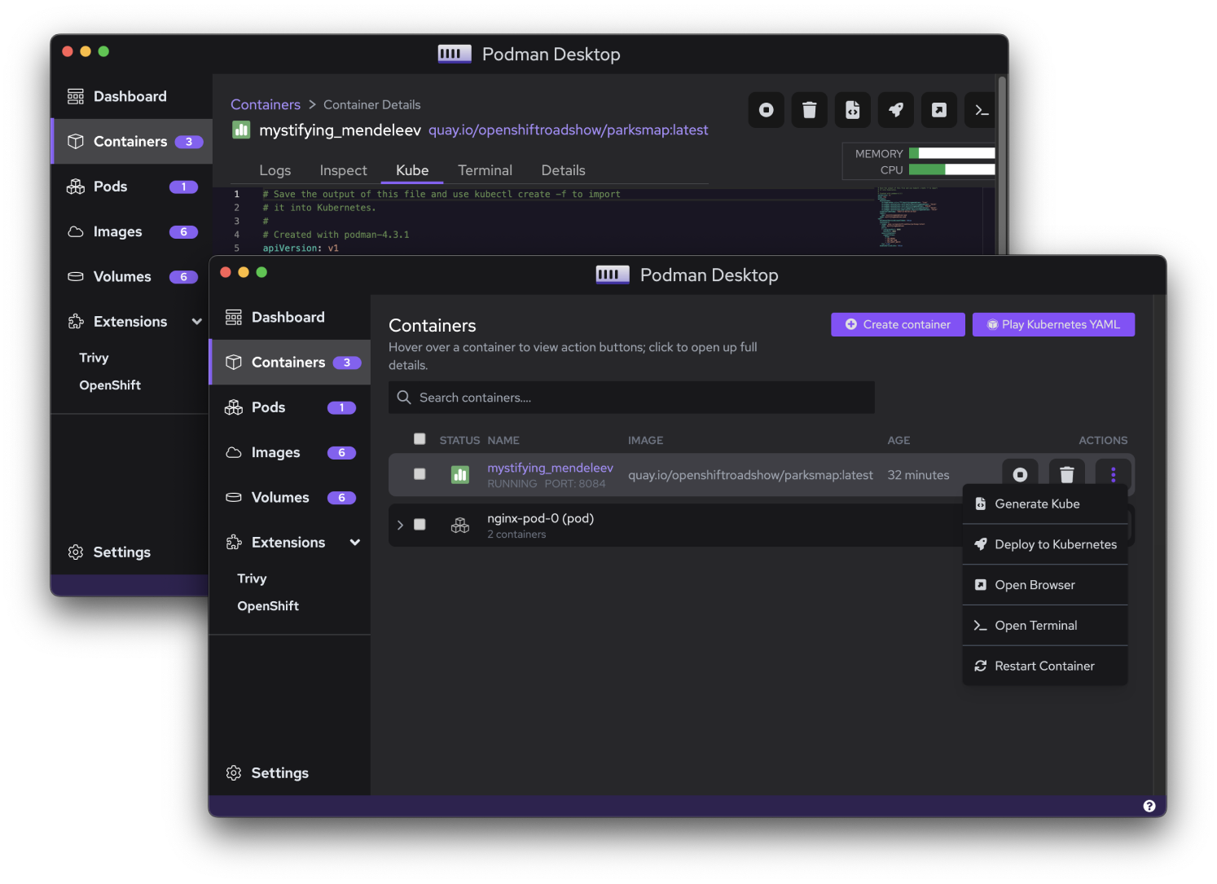
Task: Click the search magnifier icon
Action: click(403, 398)
